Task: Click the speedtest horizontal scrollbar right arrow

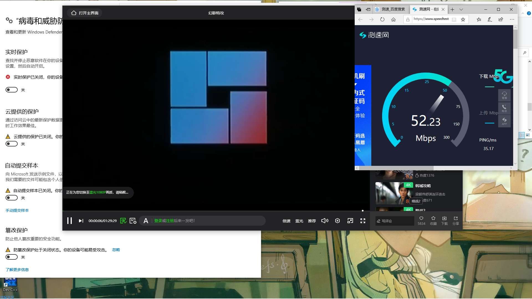Action: (511, 168)
